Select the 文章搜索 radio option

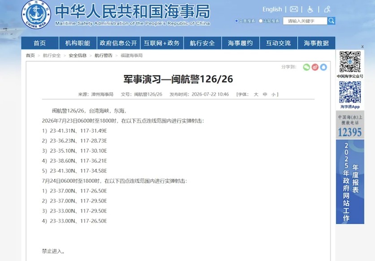[236, 21]
